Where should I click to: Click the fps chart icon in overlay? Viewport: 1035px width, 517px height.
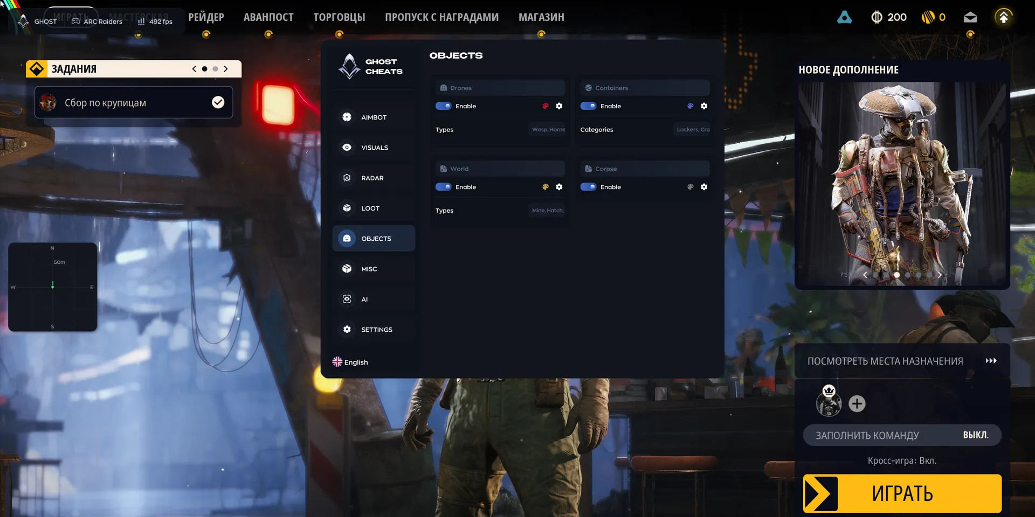[141, 22]
